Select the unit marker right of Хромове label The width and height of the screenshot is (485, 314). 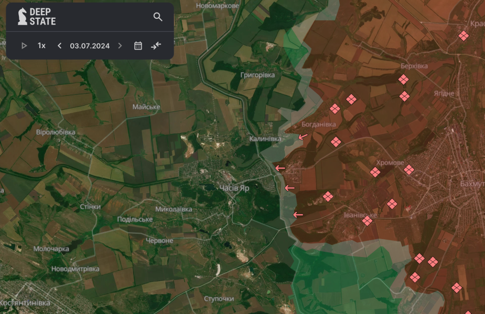click(x=409, y=170)
